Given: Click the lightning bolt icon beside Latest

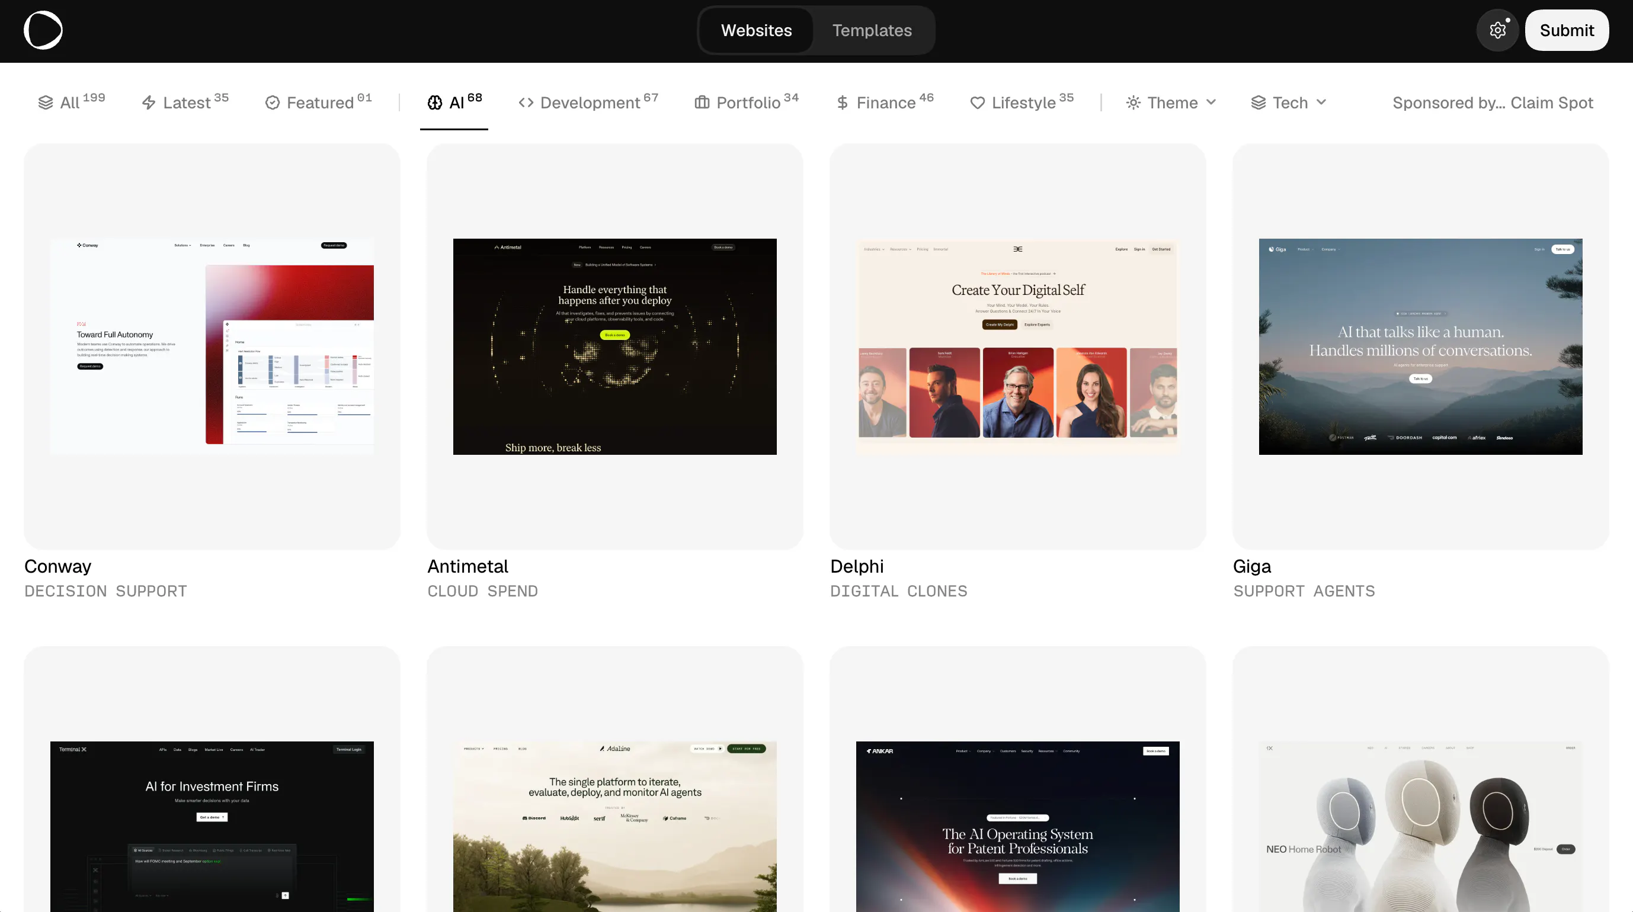Looking at the screenshot, I should (149, 102).
